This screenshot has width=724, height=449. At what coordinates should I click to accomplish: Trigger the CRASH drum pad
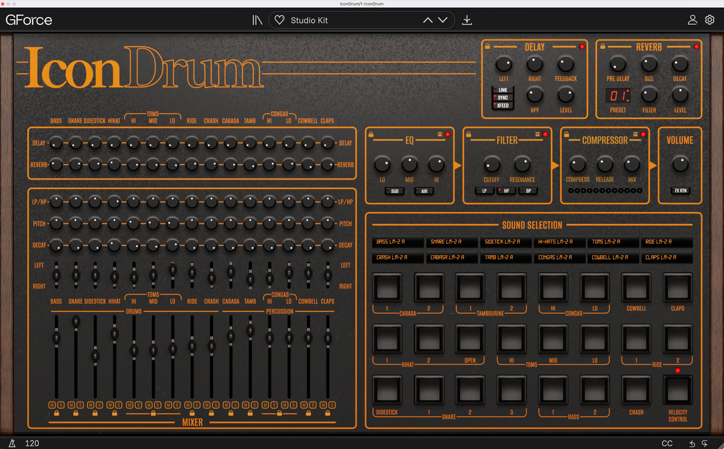pos(637,390)
